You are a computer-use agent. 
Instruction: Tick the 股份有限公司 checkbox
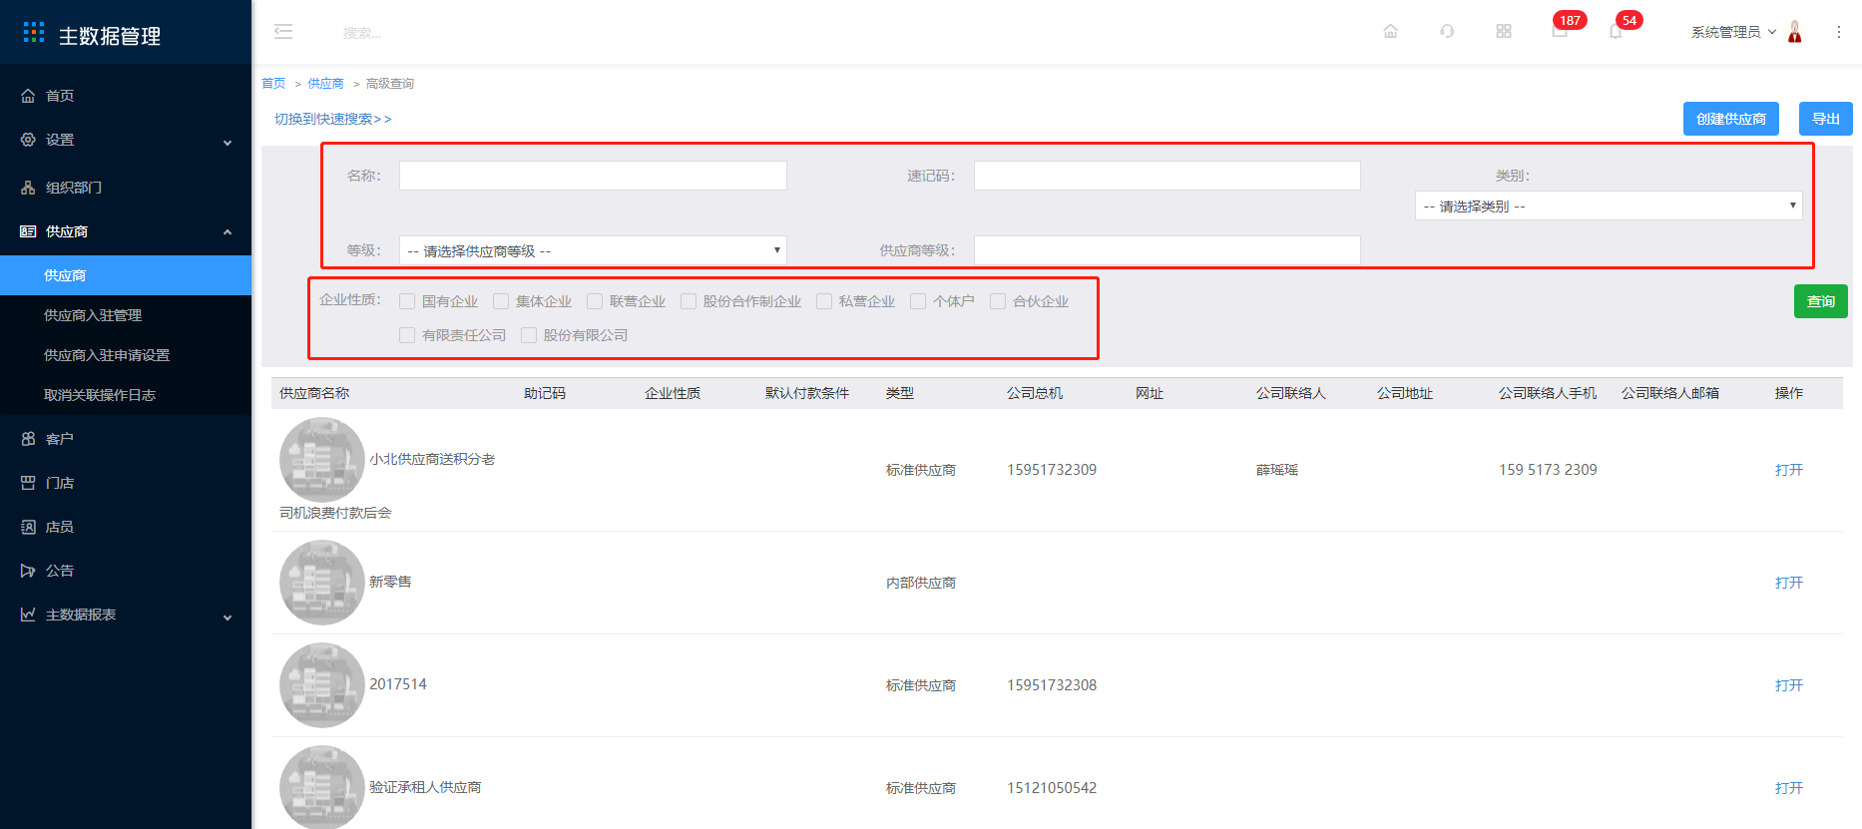(x=529, y=335)
